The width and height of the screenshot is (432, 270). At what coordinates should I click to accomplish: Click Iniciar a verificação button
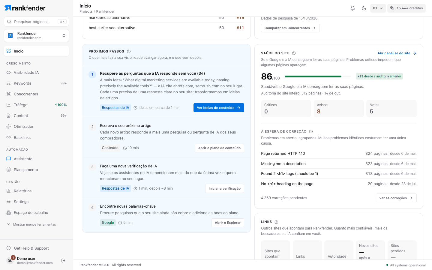click(225, 188)
